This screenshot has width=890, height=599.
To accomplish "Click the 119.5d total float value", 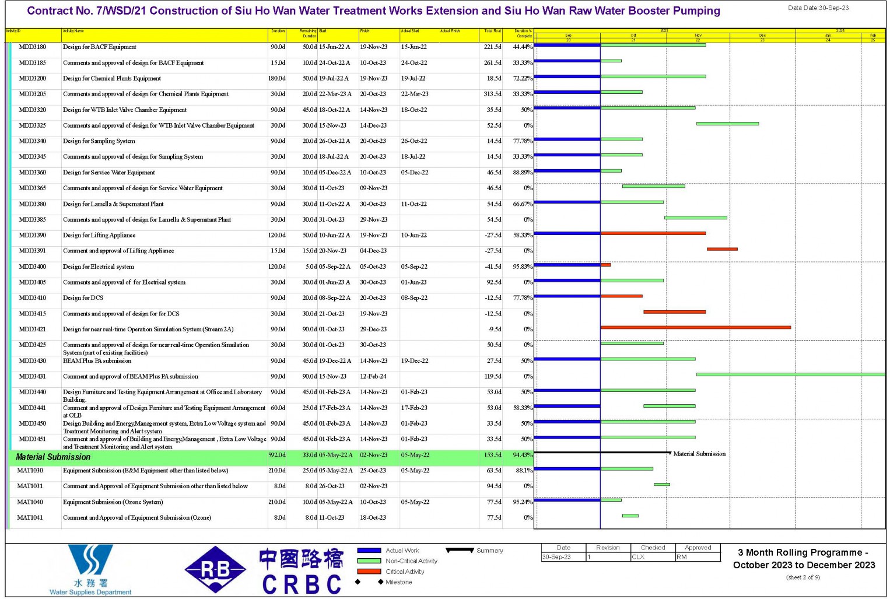I will coord(493,376).
